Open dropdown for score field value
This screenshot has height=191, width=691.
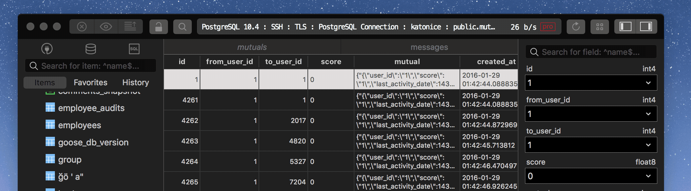[x=648, y=176]
